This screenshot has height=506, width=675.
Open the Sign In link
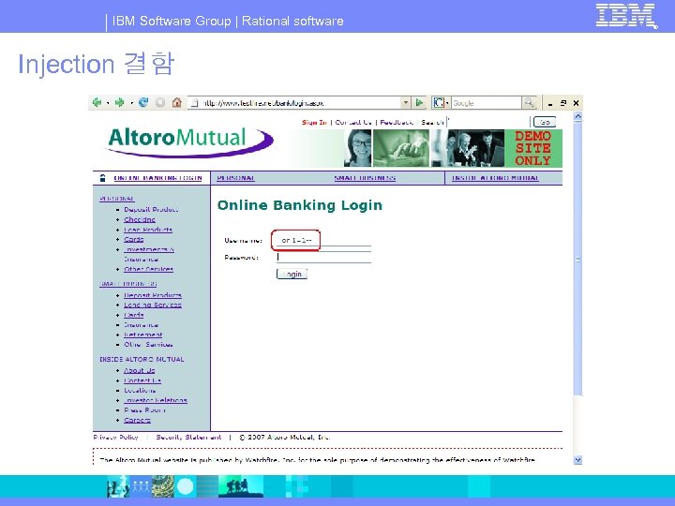(x=314, y=122)
